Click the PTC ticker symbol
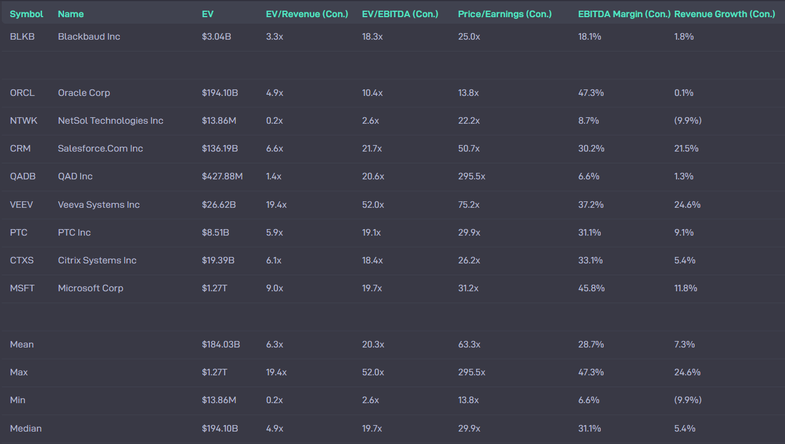Image resolution: width=785 pixels, height=444 pixels. pos(19,233)
